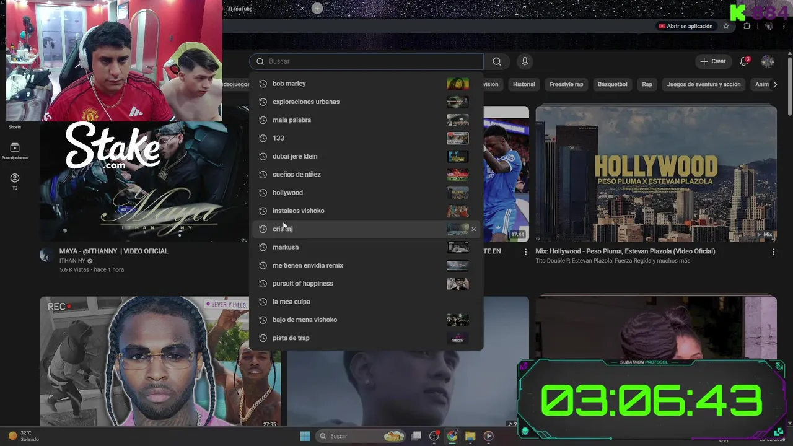Open options menu for Hollywood mix video
This screenshot has width=793, height=446.
point(773,252)
